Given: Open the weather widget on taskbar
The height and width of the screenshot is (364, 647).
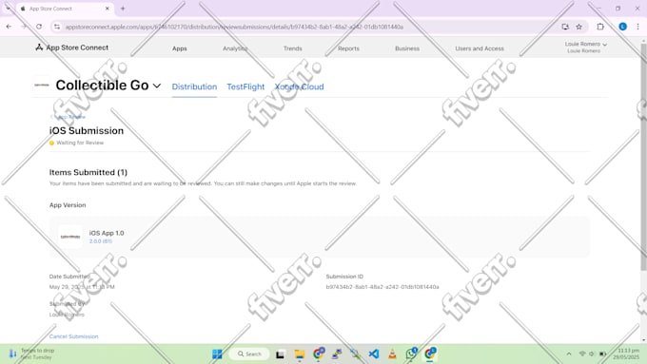Looking at the screenshot, I should (x=32, y=354).
